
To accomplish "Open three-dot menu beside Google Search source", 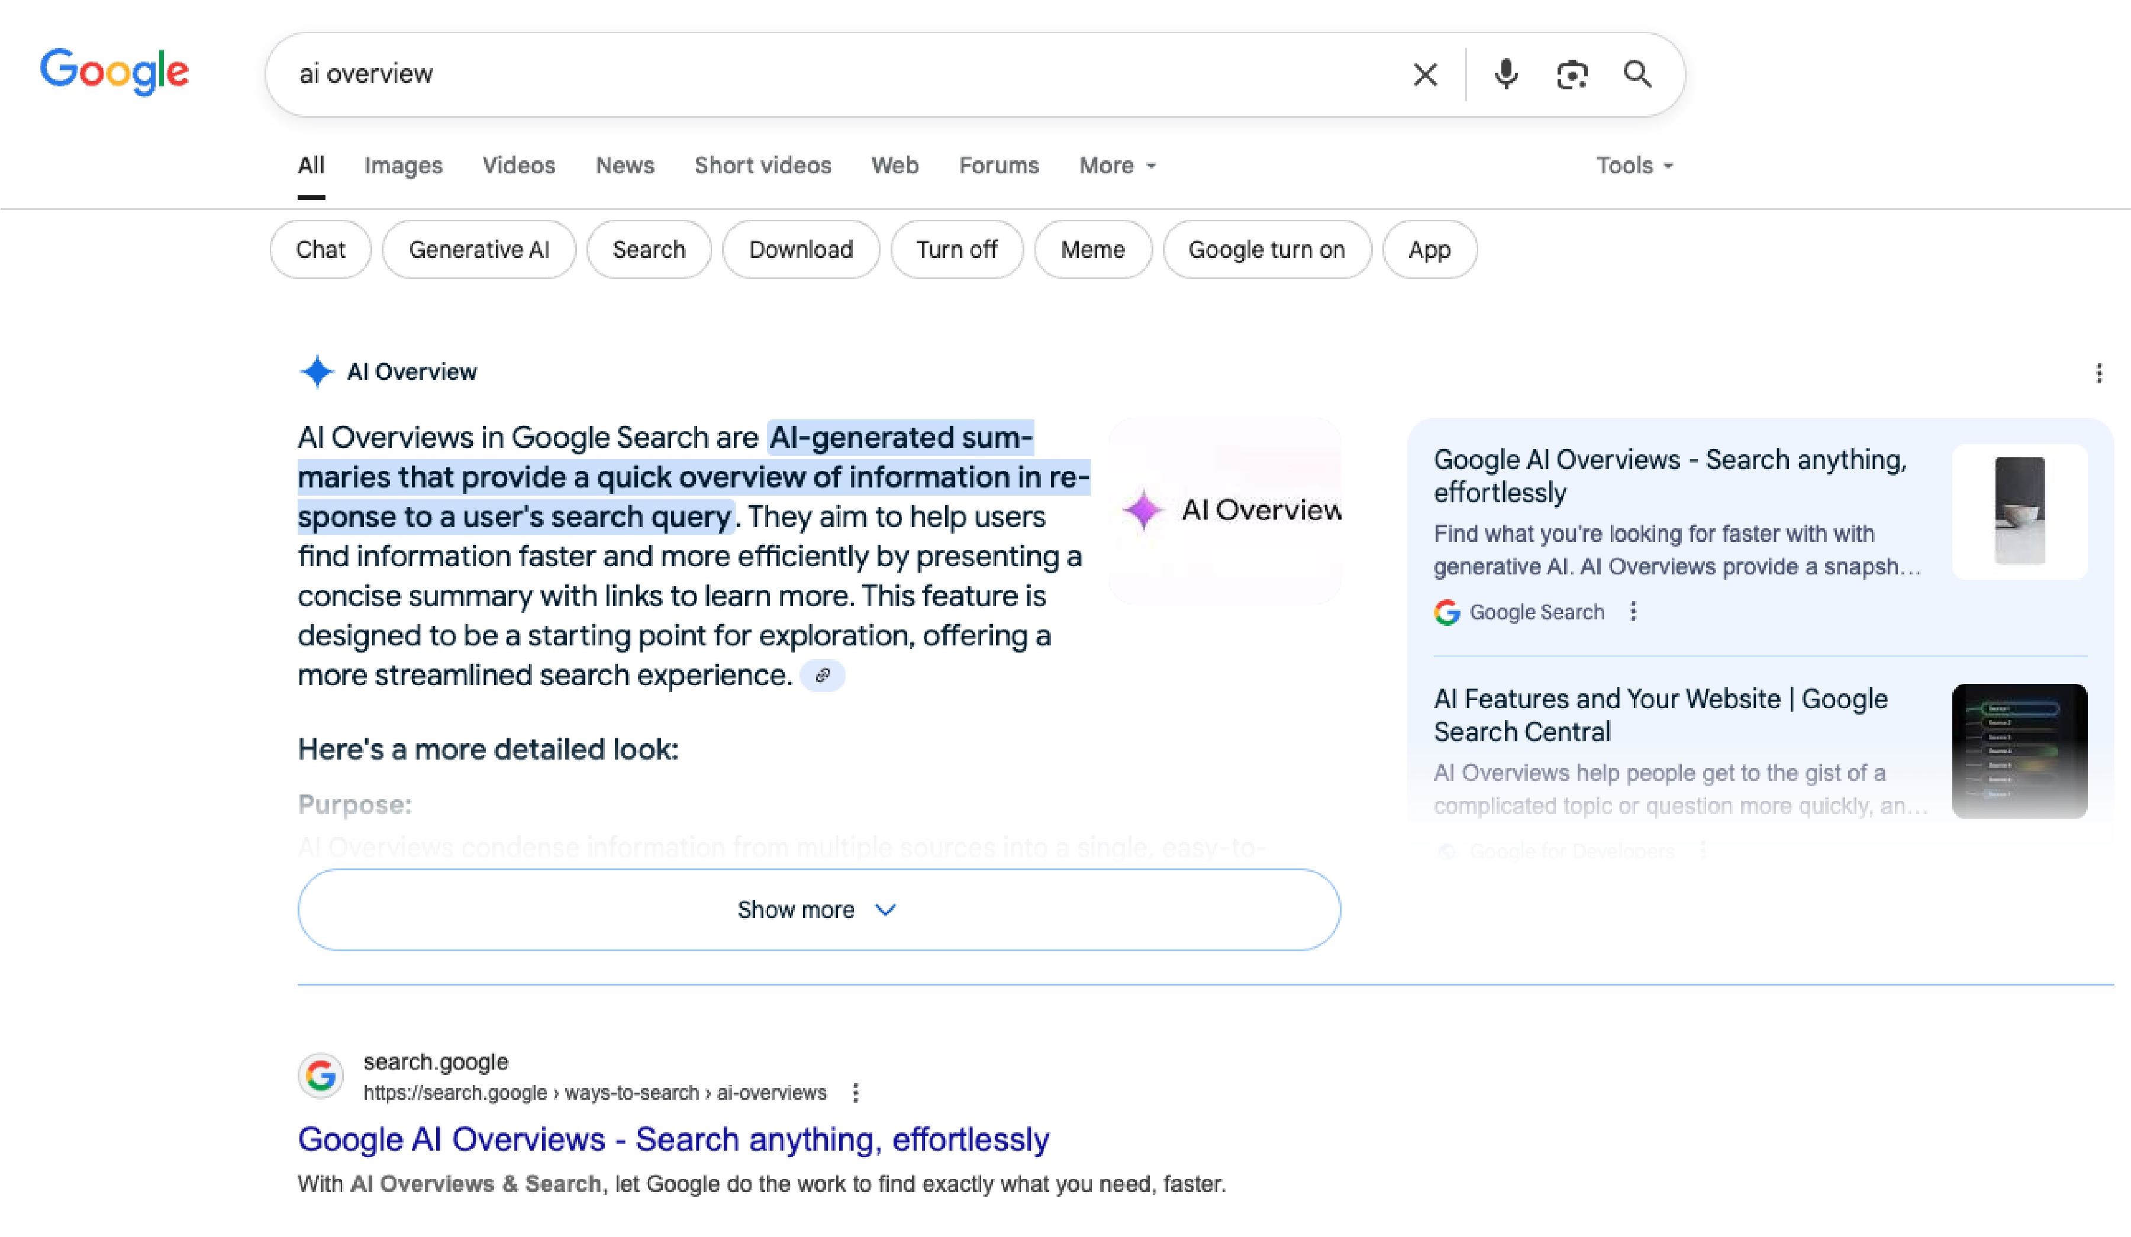I will tap(1634, 611).
